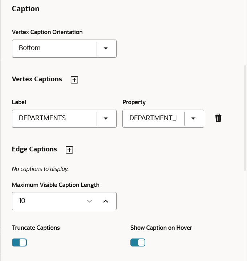Turn off Show Caption on Hover switch
This screenshot has height=261, width=247.
point(138,242)
